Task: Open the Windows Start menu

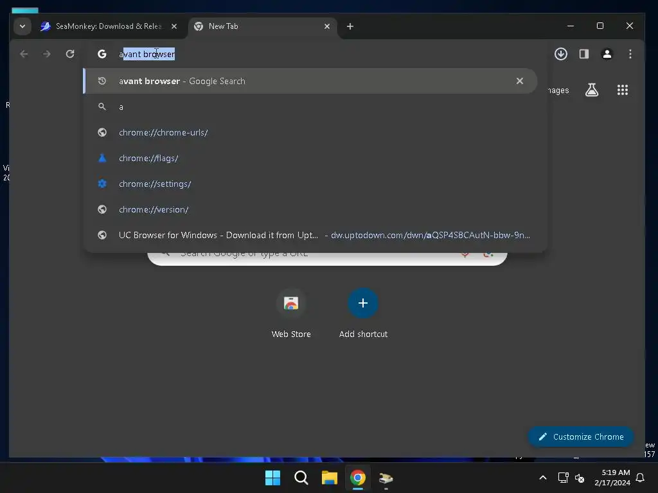Action: coord(272,478)
